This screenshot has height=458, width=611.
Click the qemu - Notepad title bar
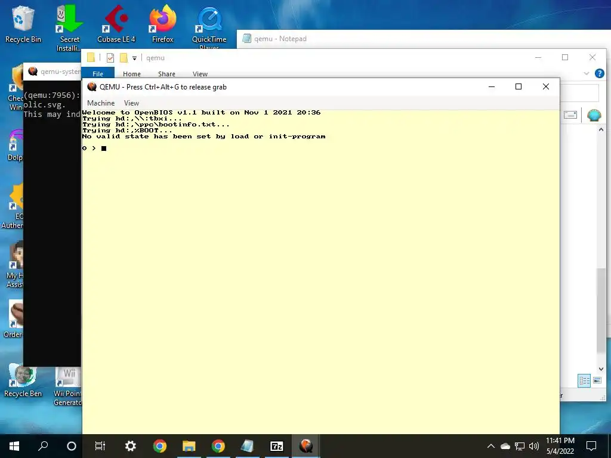click(x=424, y=39)
